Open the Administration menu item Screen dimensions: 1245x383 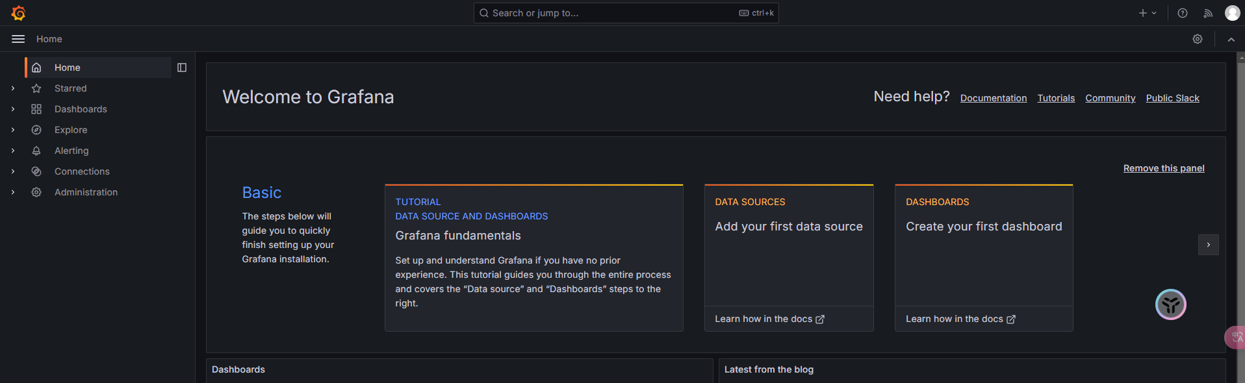point(86,192)
